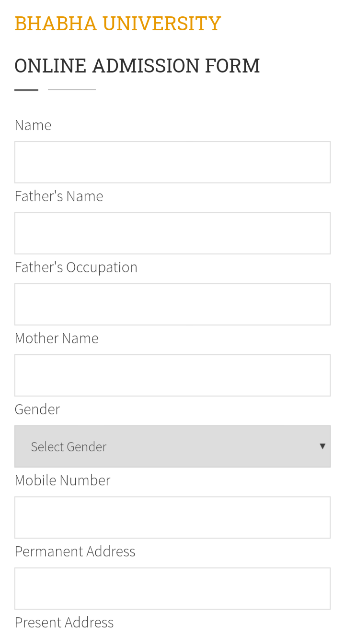Image resolution: width=345 pixels, height=637 pixels.
Task: Select the Mother Name entry box
Action: click(172, 375)
